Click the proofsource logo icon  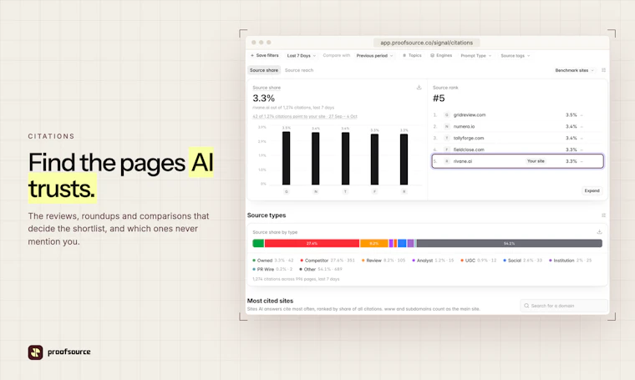pyautogui.click(x=35, y=352)
